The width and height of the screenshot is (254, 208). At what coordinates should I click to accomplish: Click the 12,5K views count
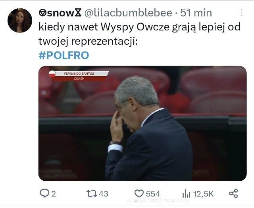tap(203, 194)
